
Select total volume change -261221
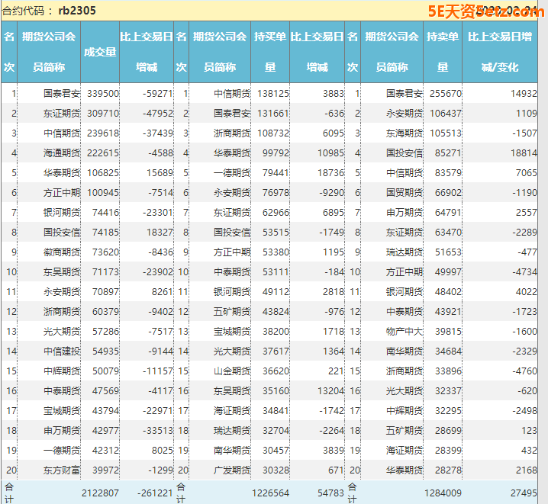point(155,493)
